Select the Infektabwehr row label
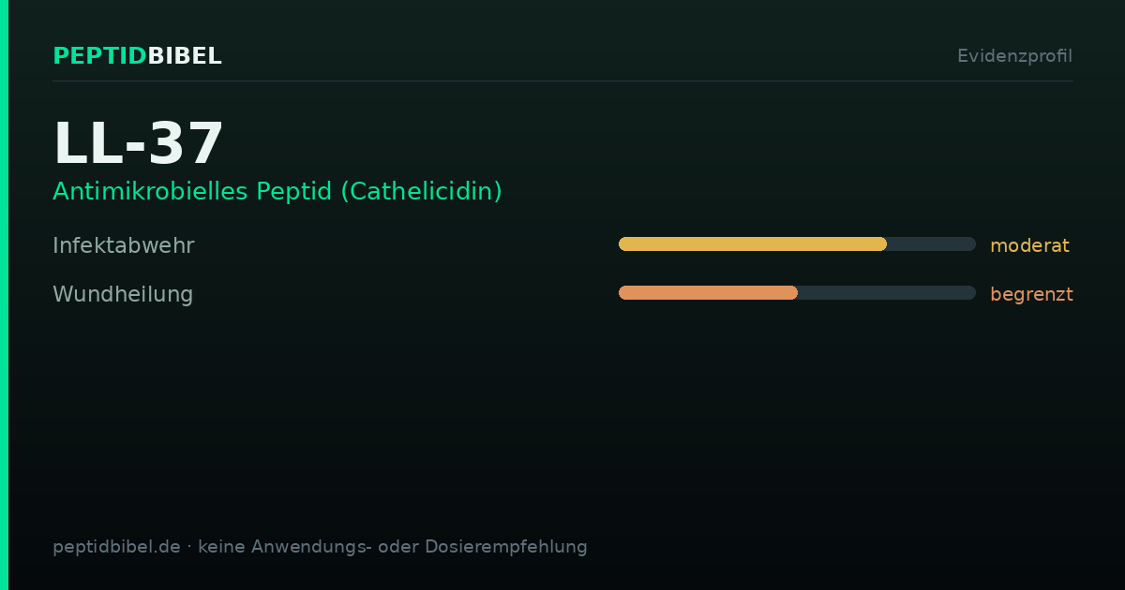The height and width of the screenshot is (590, 1125). (124, 245)
